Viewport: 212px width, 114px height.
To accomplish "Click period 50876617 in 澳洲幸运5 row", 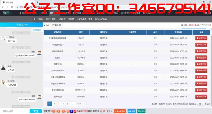I will 81,97.
